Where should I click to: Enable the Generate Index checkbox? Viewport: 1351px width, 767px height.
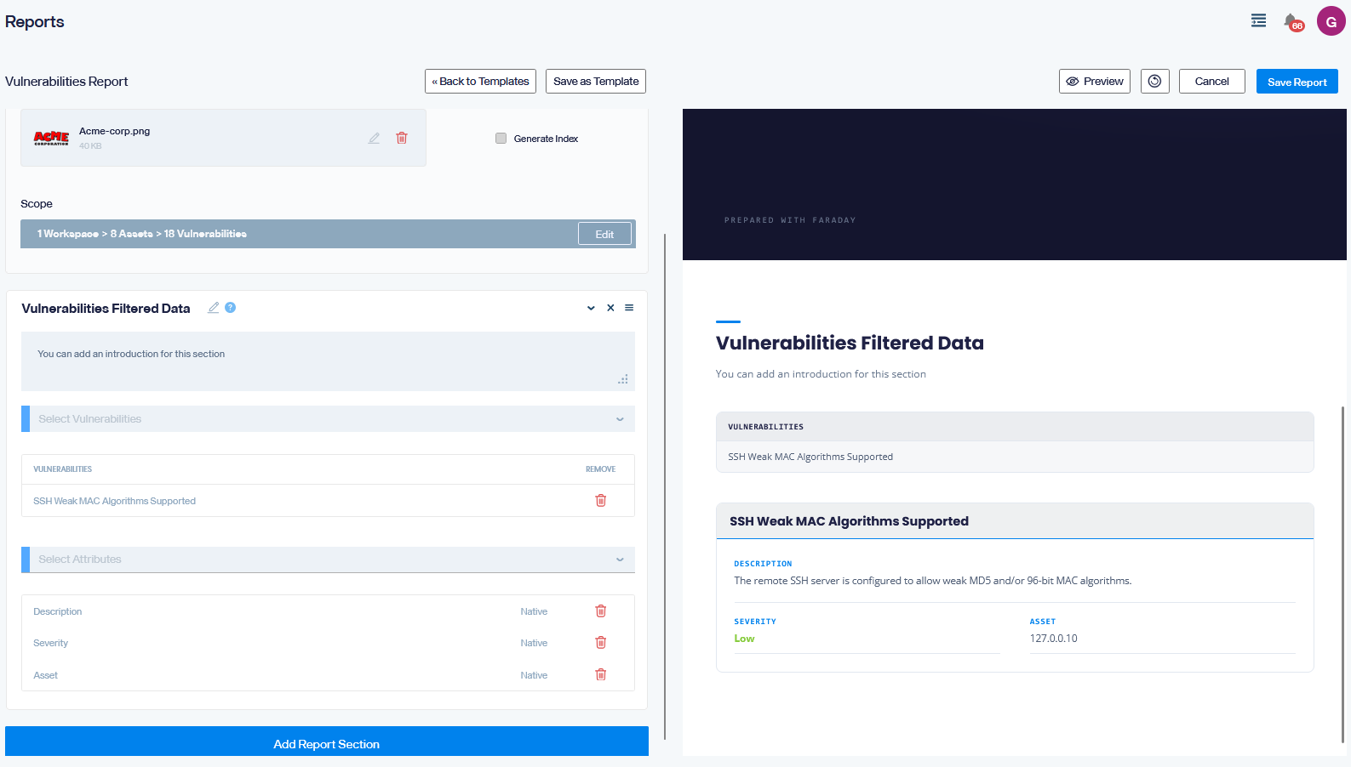[x=501, y=139]
